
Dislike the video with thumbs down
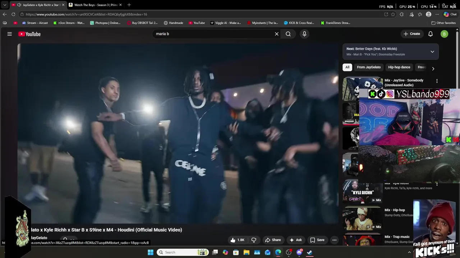(x=254, y=240)
